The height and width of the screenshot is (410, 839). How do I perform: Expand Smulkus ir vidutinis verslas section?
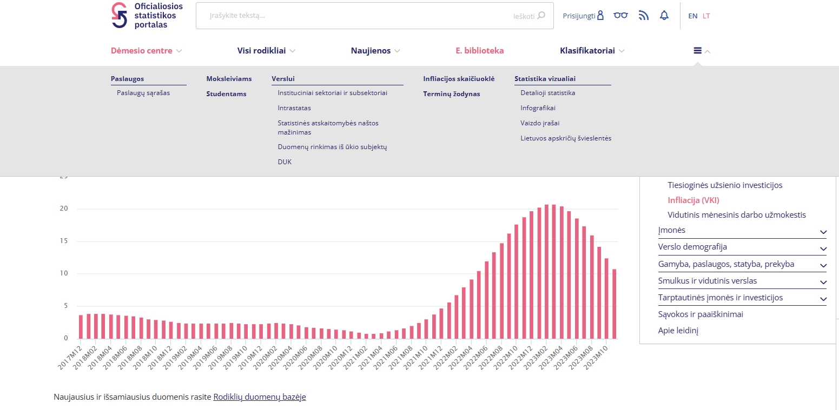[x=823, y=281]
